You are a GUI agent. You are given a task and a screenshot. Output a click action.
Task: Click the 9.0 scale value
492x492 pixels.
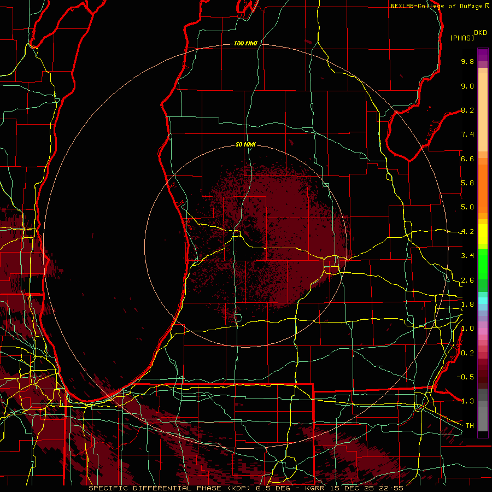tap(467, 86)
